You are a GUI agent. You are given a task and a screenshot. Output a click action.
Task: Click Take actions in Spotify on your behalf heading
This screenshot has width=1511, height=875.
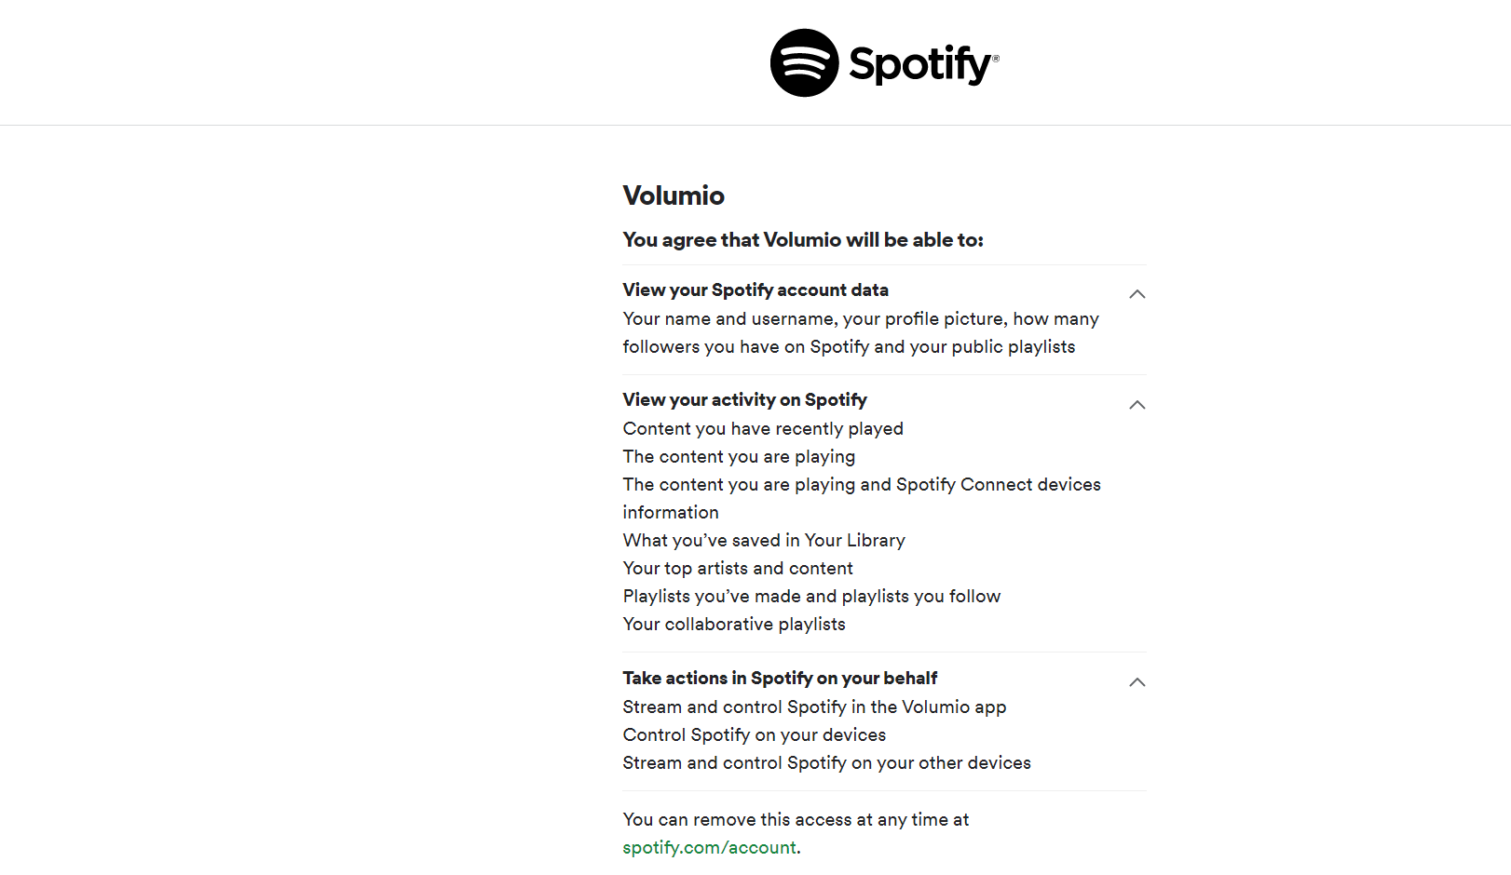tap(780, 679)
